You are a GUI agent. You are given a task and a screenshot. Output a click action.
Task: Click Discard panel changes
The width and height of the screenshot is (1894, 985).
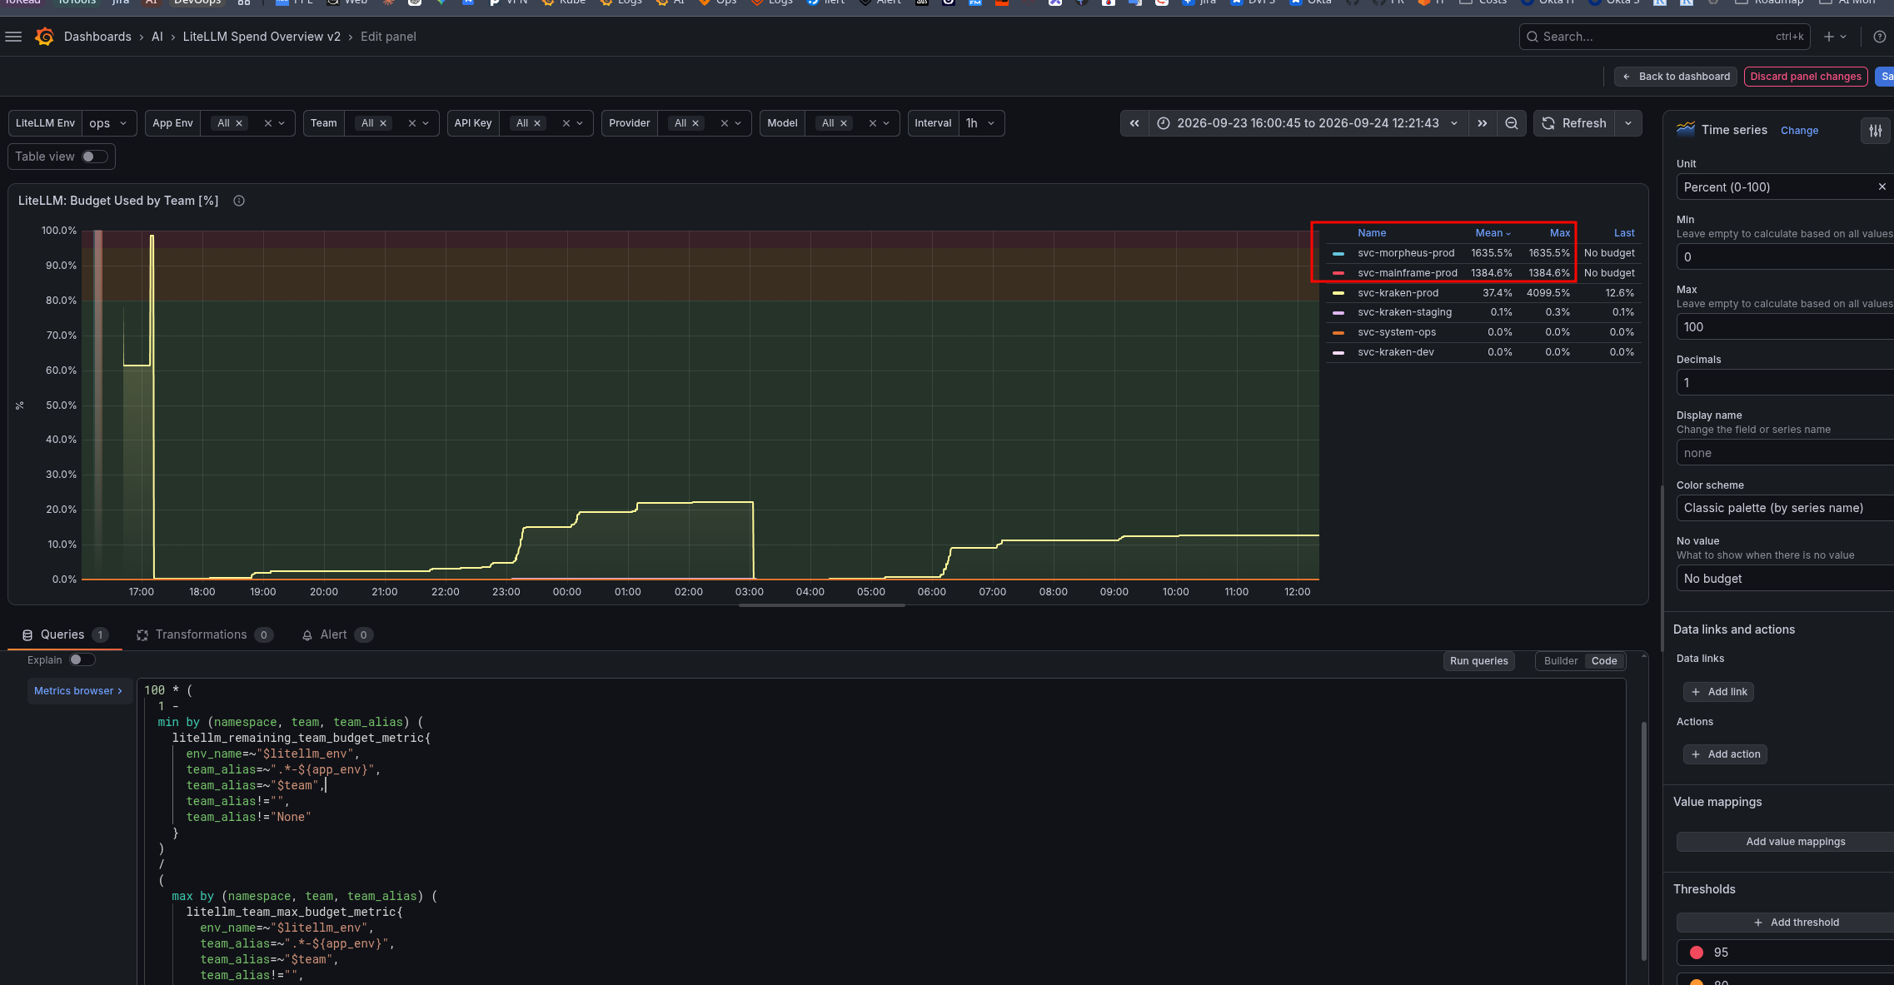[x=1806, y=77]
